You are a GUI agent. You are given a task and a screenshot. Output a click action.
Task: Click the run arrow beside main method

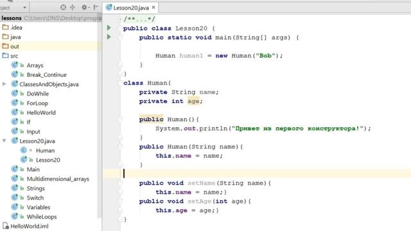109,37
